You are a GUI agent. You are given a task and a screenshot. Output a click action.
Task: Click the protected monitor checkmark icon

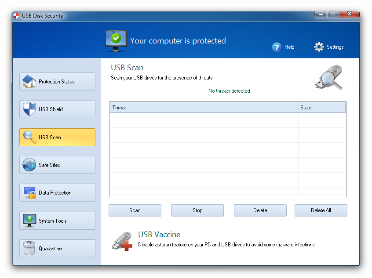[x=116, y=41]
